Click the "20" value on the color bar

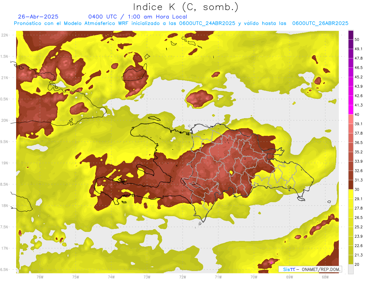(x=357, y=264)
